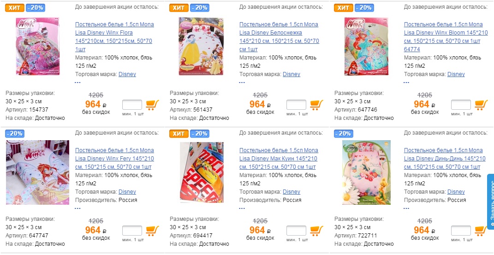Viewport: 494px width, 255px height.
Task: Click cart icon for Мак Куин bedding
Action: click(316, 231)
